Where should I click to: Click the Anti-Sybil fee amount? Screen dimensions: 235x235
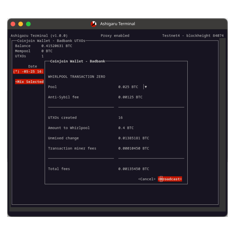pos(130,97)
